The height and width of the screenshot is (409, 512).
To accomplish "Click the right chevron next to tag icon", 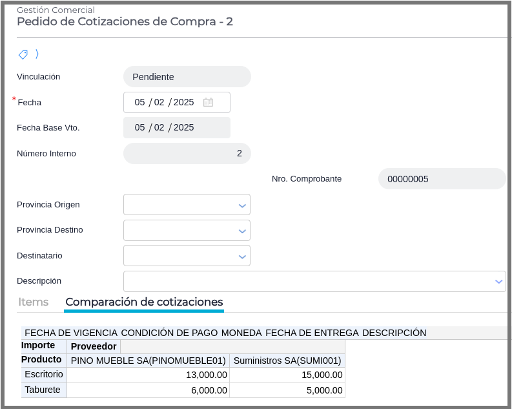I will [37, 54].
